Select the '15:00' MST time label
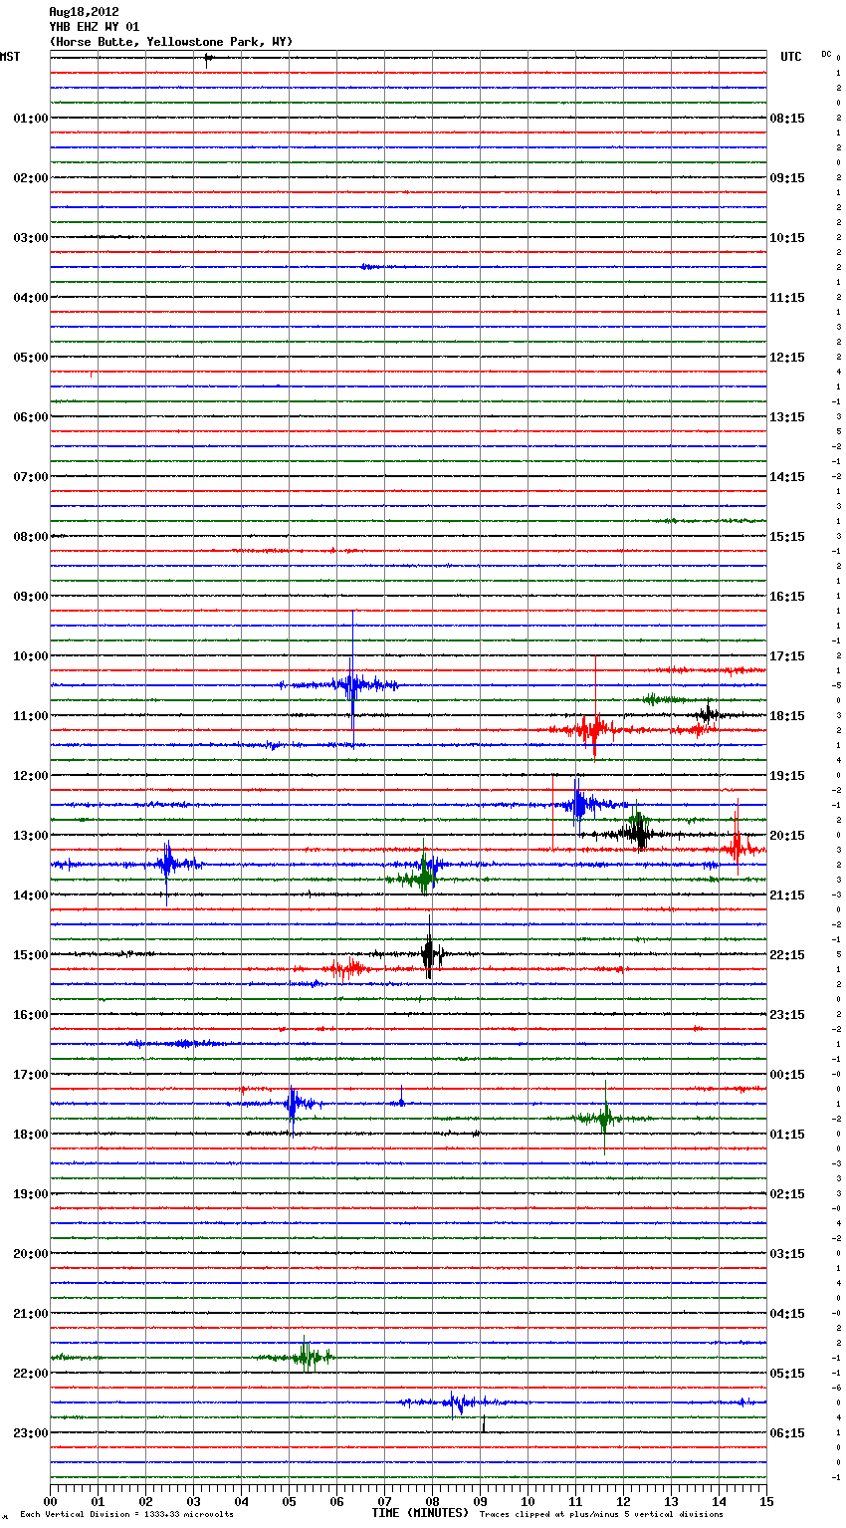 click(30, 954)
